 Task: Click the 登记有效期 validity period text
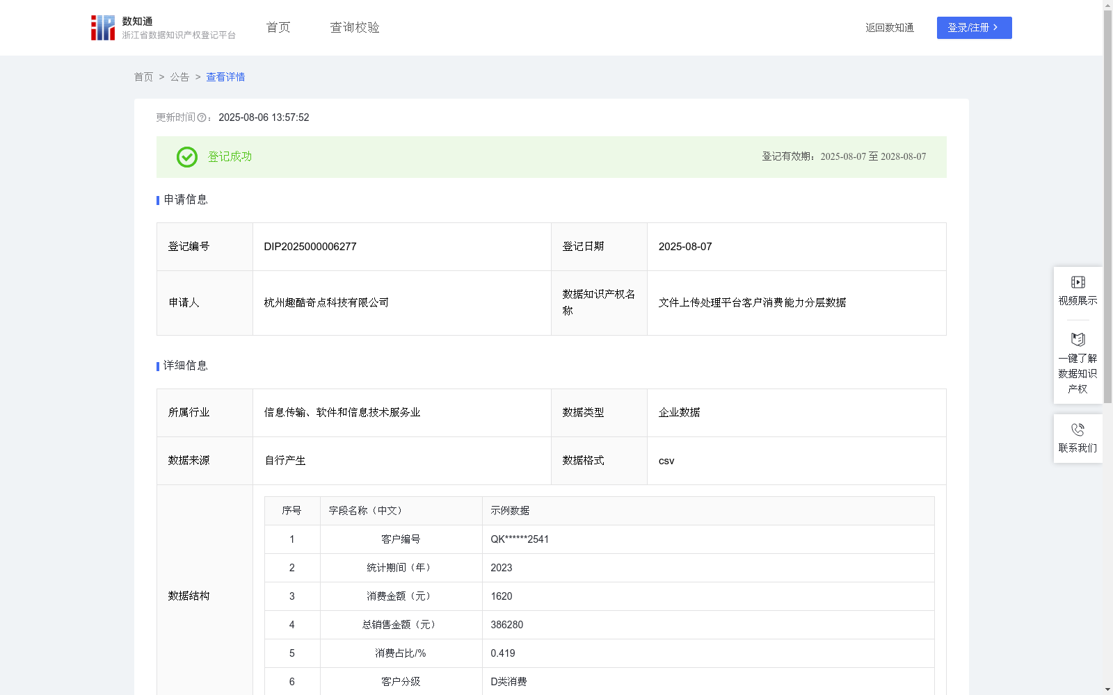point(844,157)
